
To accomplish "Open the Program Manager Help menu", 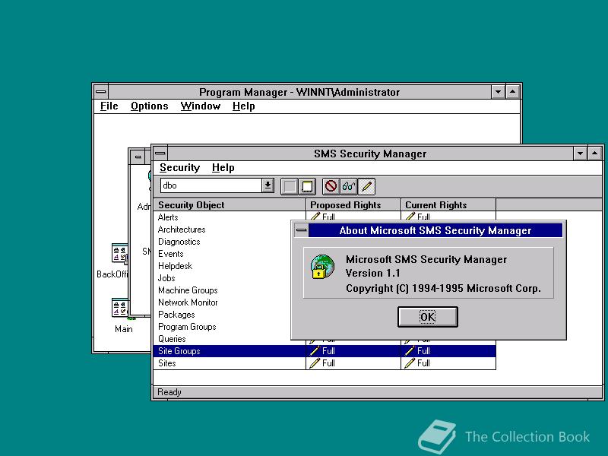I will pos(243,106).
